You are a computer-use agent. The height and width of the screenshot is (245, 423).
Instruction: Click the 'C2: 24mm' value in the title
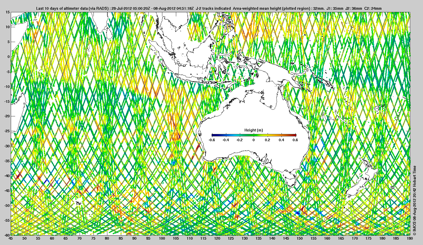pyautogui.click(x=373, y=8)
